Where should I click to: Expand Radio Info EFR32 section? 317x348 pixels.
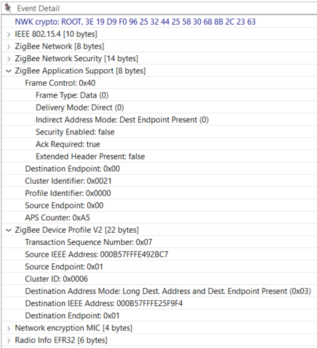pyautogui.click(x=9, y=341)
